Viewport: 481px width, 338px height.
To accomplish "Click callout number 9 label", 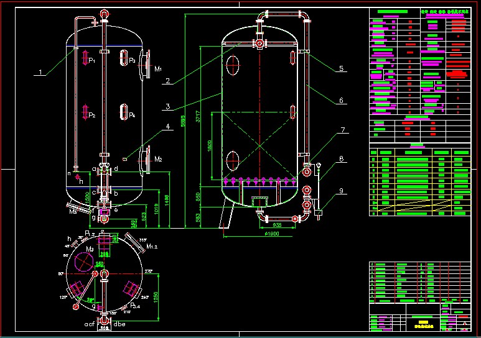I will [x=342, y=191].
